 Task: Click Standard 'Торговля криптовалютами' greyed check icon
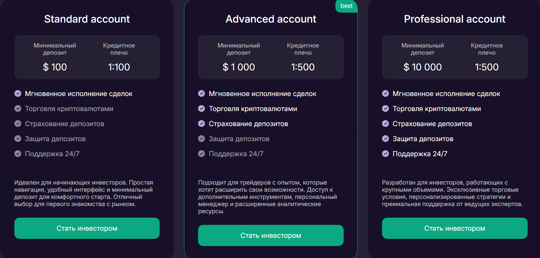tap(18, 109)
